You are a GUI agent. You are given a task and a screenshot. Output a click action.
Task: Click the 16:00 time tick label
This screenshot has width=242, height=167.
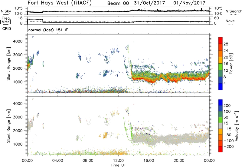tap(149, 161)
